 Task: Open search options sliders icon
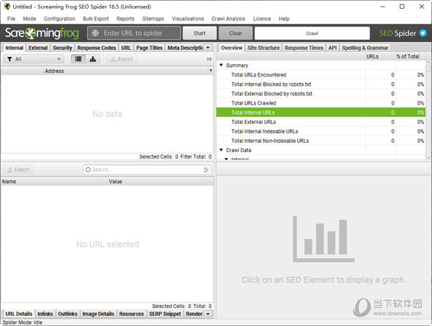pyautogui.click(x=206, y=169)
